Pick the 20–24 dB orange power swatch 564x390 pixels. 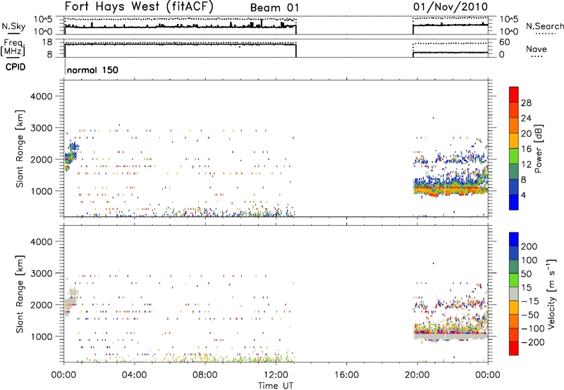pyautogui.click(x=514, y=125)
